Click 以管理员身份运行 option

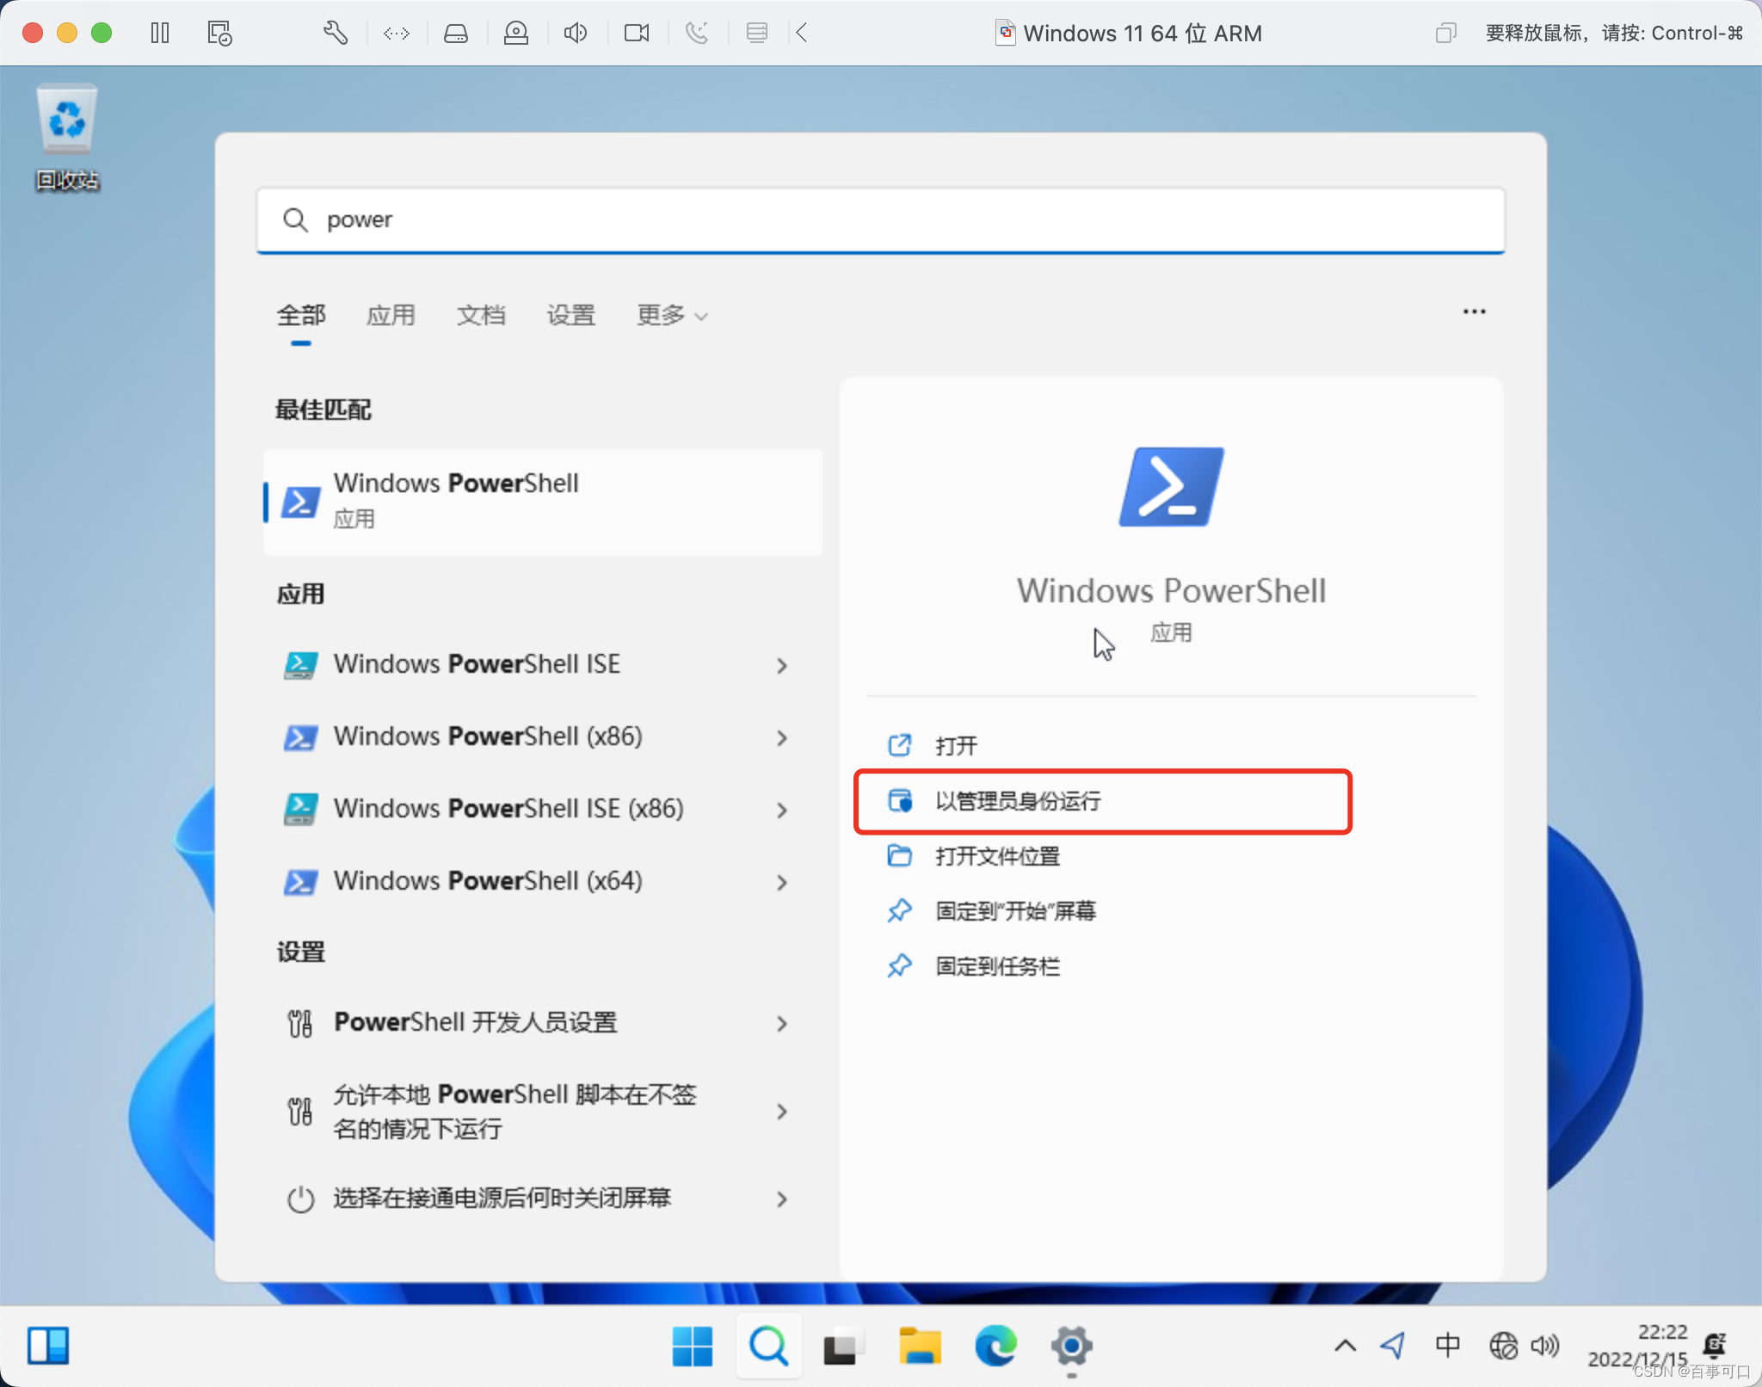pyautogui.click(x=1018, y=801)
